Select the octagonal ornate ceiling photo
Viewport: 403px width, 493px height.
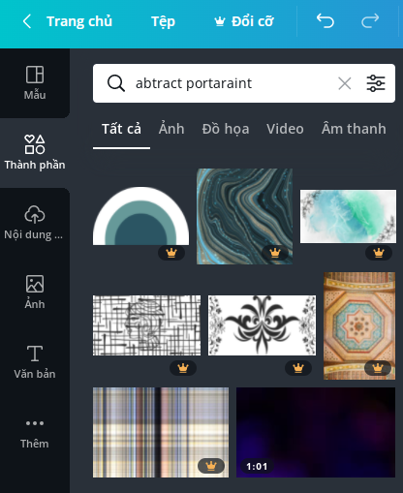tap(359, 325)
